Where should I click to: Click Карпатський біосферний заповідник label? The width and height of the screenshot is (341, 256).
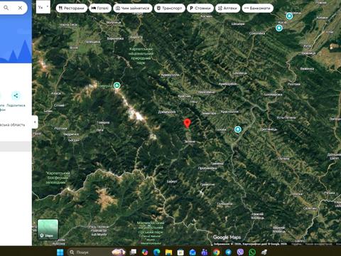click(58, 178)
